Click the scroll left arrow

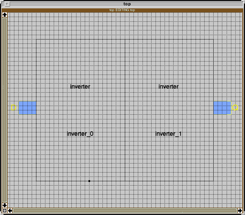10,211
